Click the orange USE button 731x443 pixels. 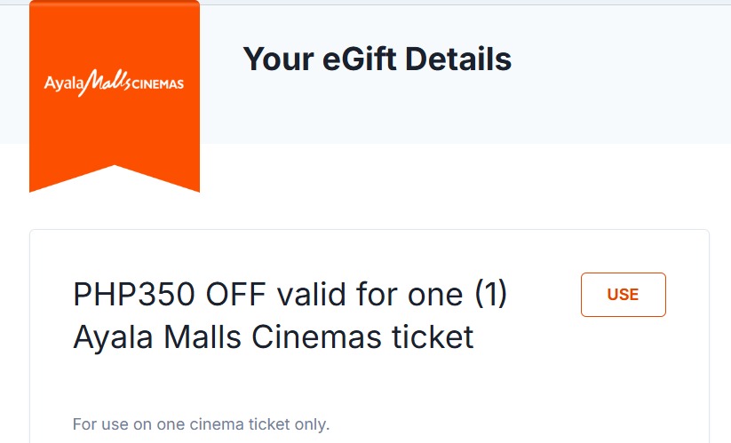(x=623, y=295)
